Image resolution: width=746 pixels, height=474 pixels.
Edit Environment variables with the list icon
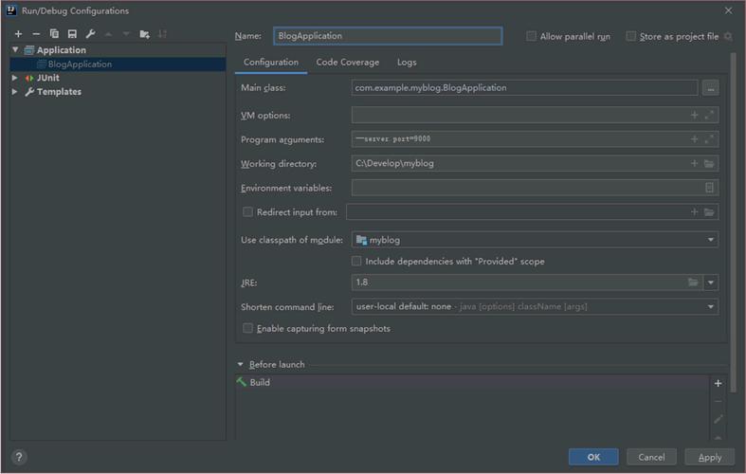point(709,188)
